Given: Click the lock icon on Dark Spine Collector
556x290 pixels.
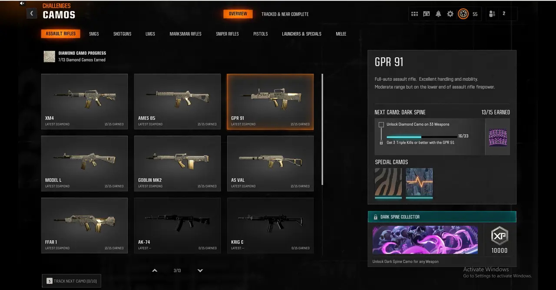Looking at the screenshot, I should [x=376, y=217].
